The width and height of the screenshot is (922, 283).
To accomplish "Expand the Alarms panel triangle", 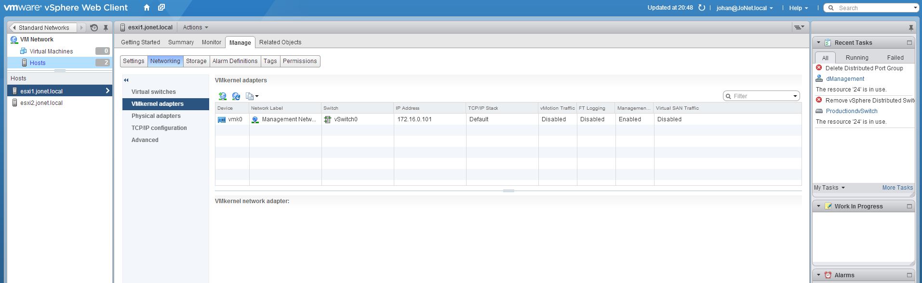I will [818, 275].
